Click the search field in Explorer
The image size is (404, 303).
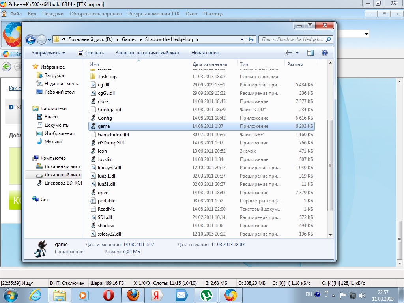coord(293,39)
